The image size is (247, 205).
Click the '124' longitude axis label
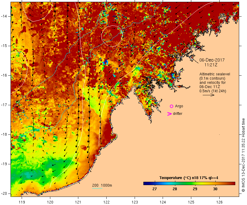click(x=163, y=202)
